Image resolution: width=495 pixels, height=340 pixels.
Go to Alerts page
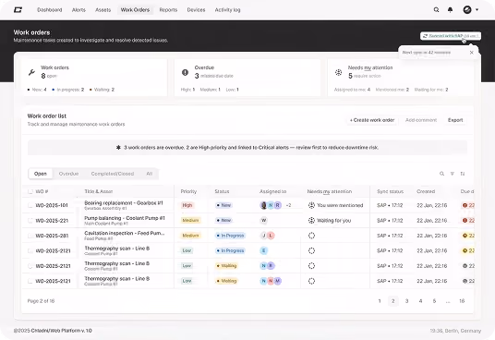pos(78,10)
